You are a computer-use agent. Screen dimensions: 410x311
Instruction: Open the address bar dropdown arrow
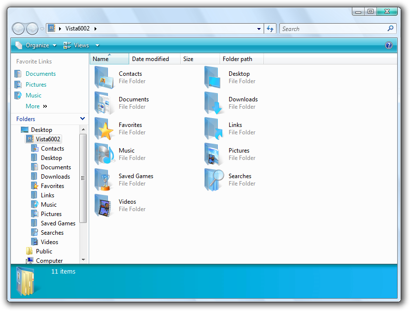259,29
